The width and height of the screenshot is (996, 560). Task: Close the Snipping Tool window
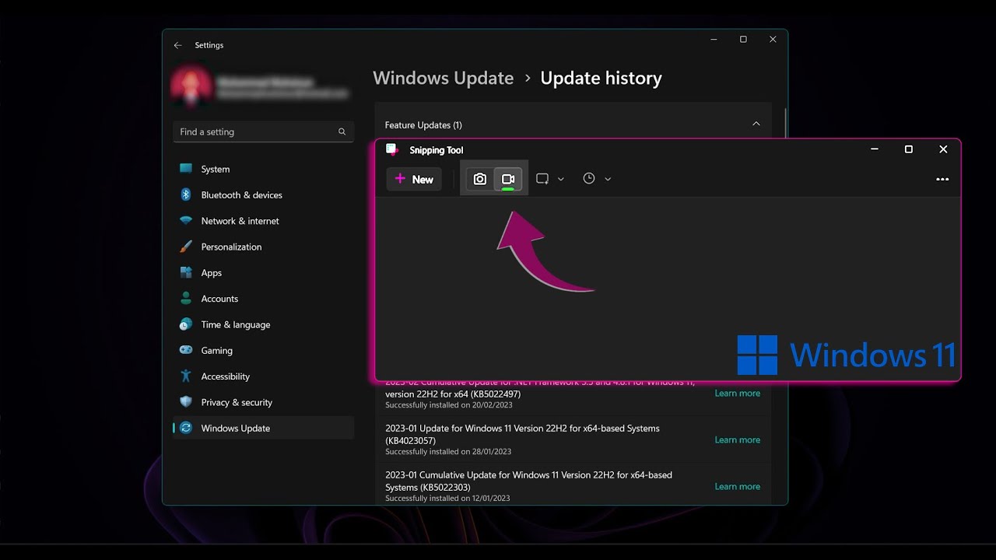(943, 149)
